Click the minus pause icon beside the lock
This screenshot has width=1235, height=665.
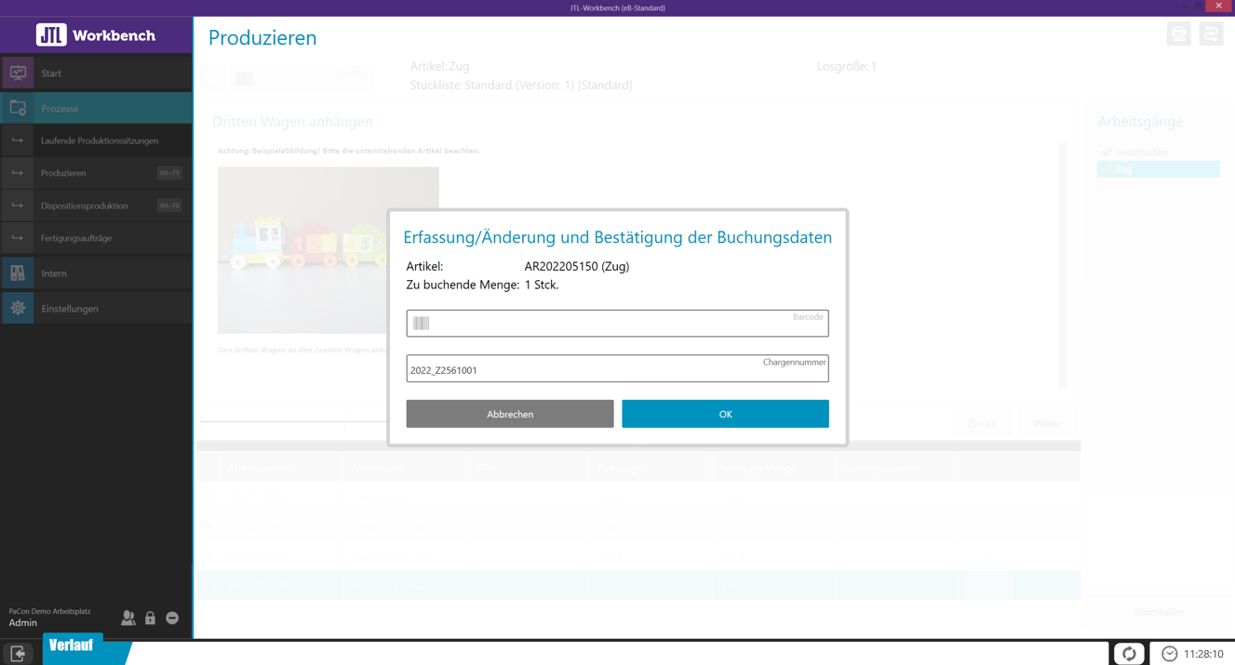point(171,618)
